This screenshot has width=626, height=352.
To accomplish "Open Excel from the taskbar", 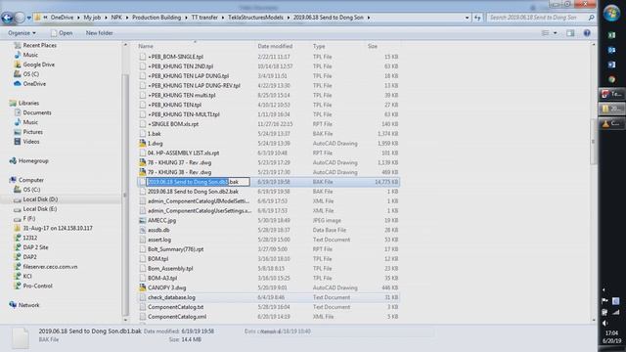I will tap(611, 35).
